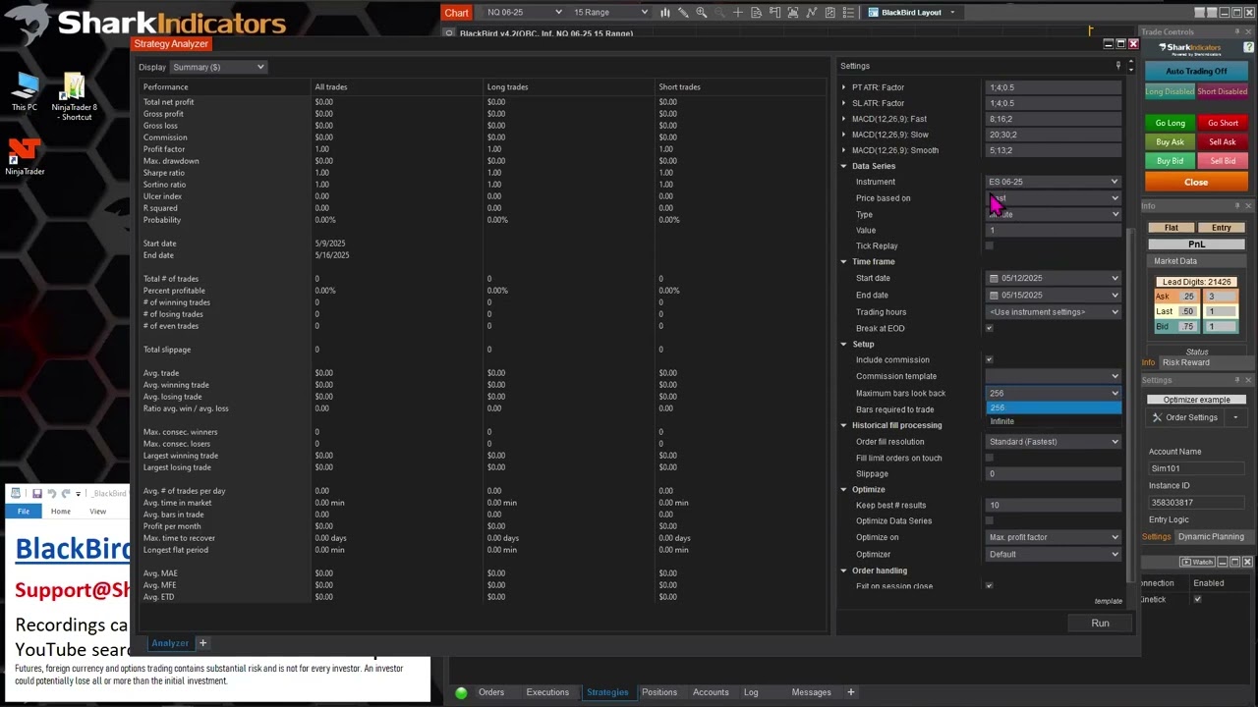The image size is (1258, 707).
Task: Open the Instrument ES 06-25 dropdown
Action: [1054, 182]
